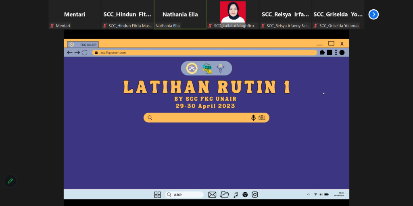The width and height of the screenshot is (413, 206).
Task: Select SCC_Hindun Fitria participant tile
Action: [x=127, y=15]
